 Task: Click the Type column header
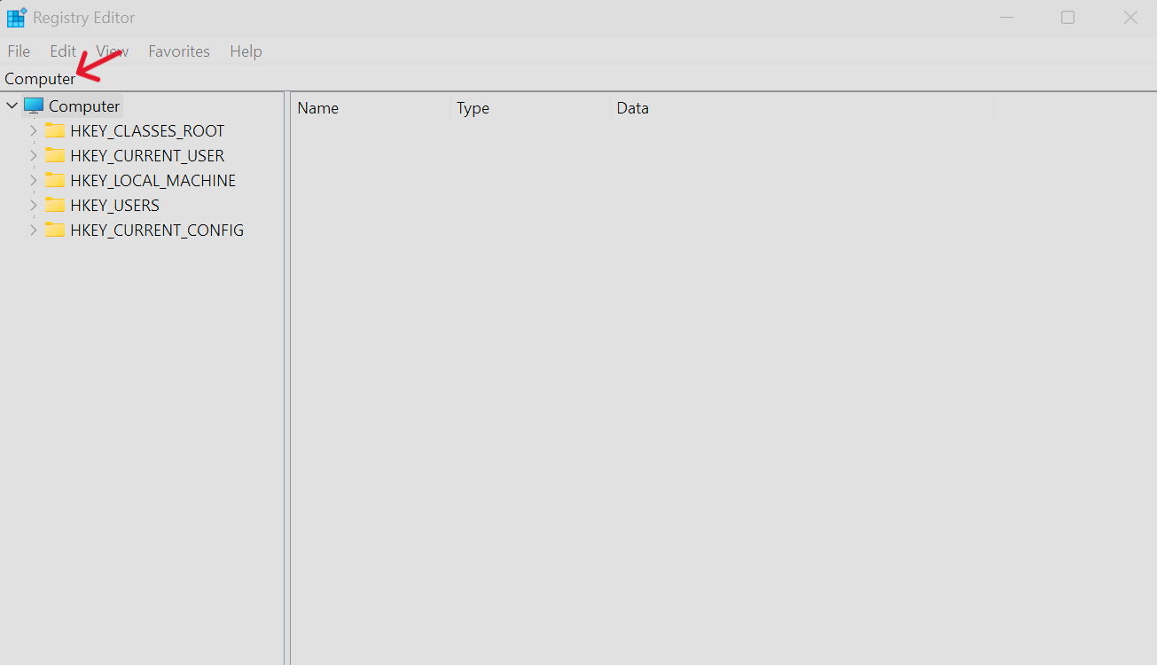[x=473, y=108]
